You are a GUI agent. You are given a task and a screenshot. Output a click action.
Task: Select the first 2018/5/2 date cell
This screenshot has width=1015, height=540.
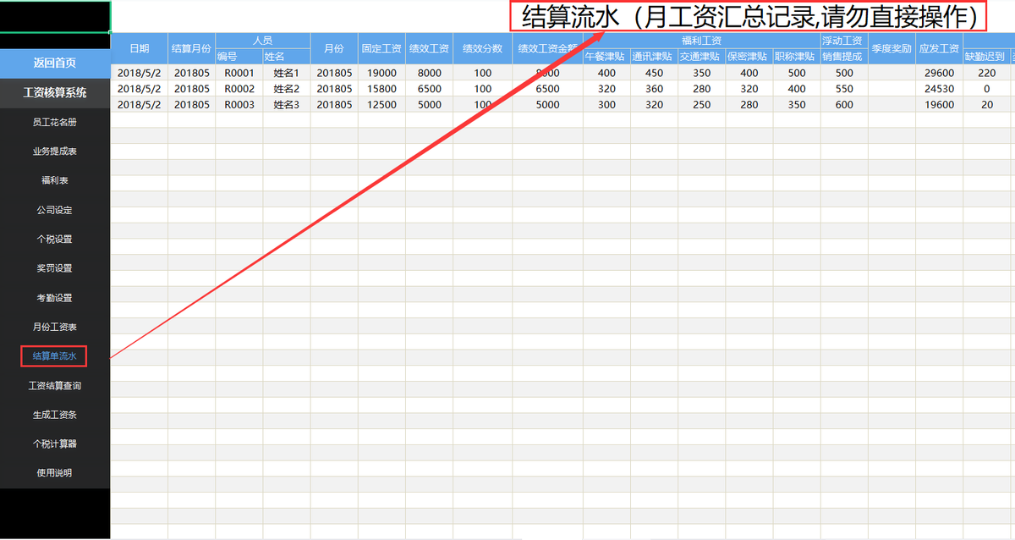pyautogui.click(x=140, y=73)
